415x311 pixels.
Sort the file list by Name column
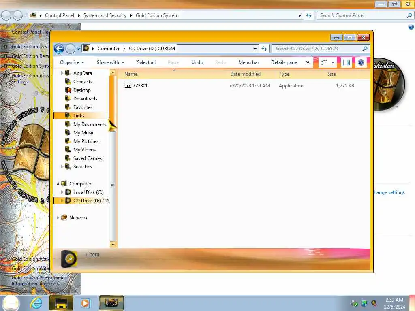[x=131, y=75]
